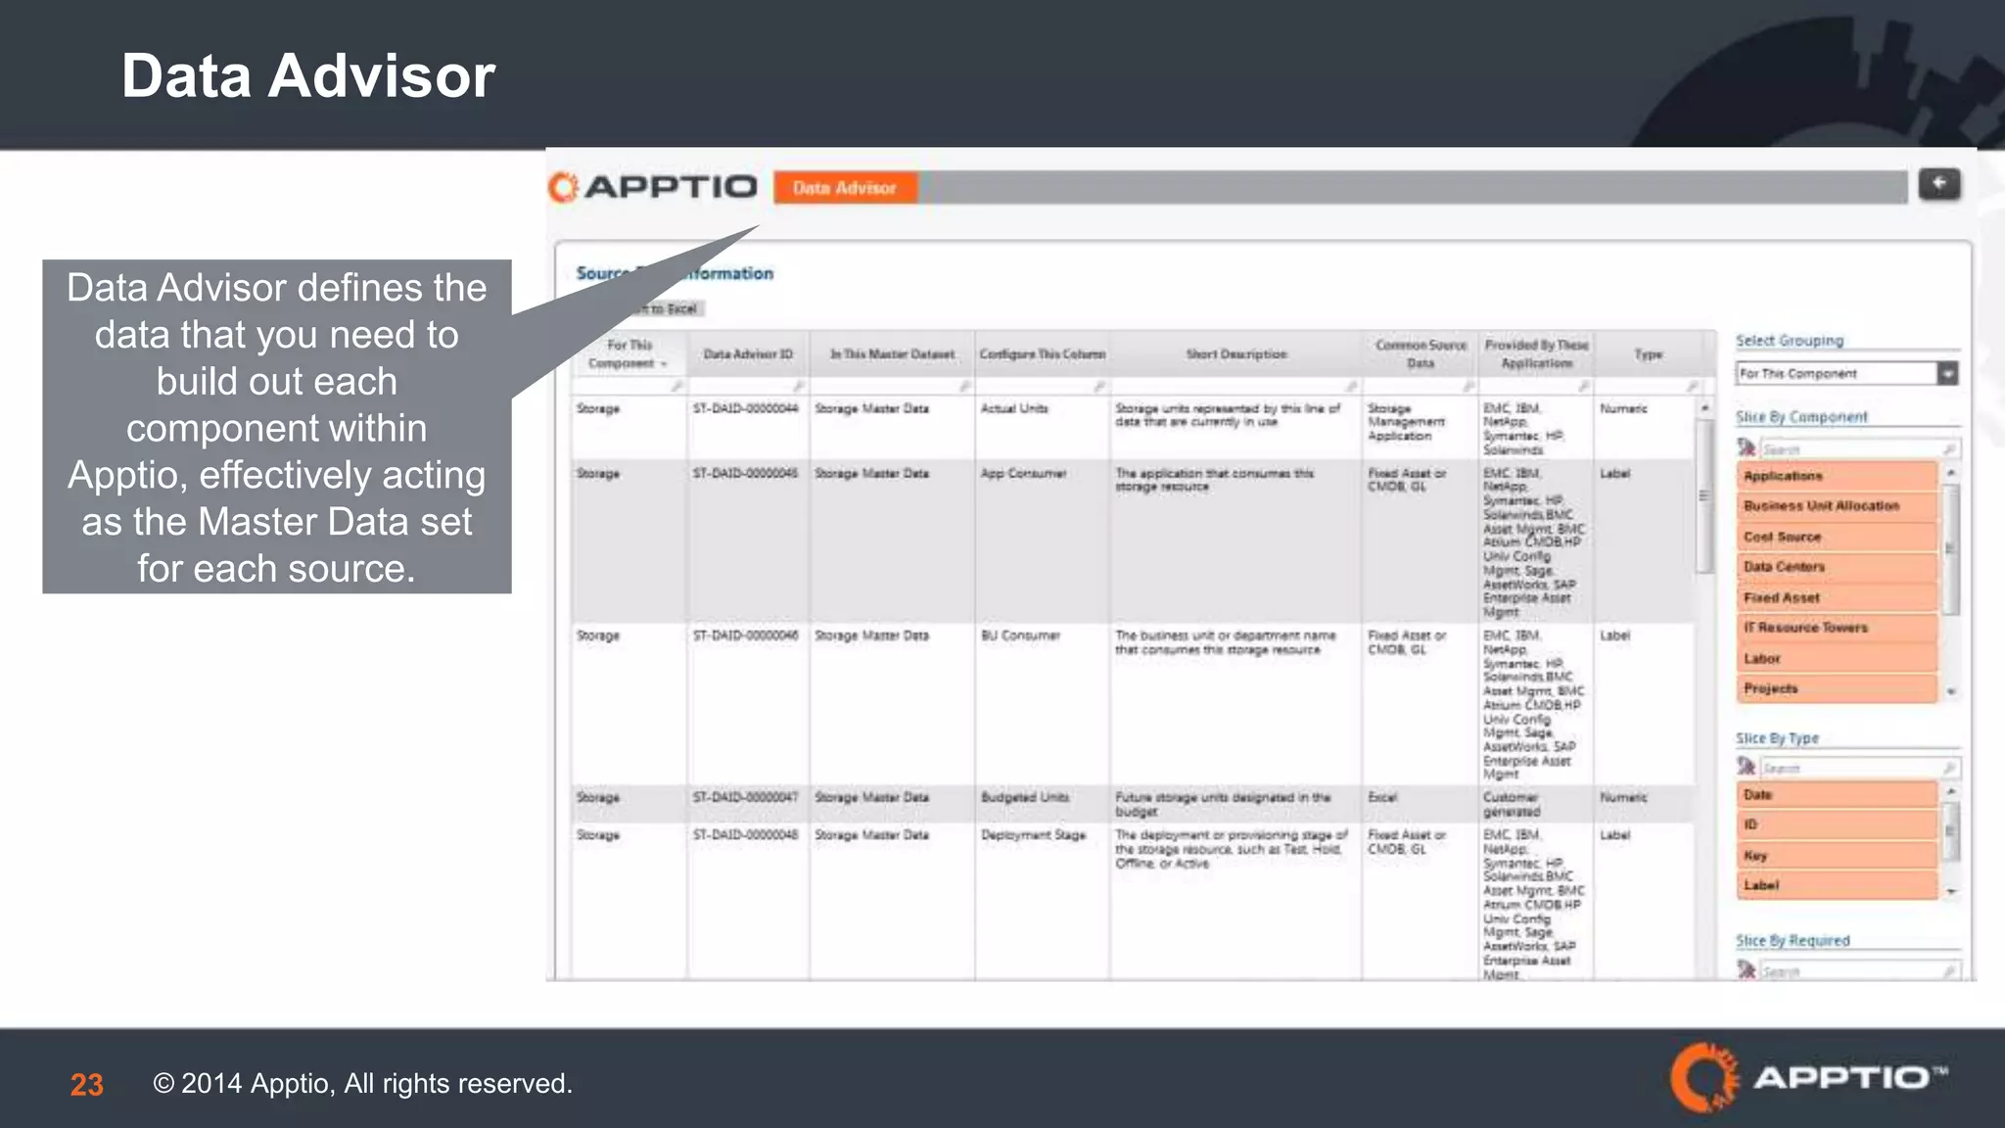Click the magnifier in Slice By Required search
Screen dimensions: 2005x1128
coord(1949,970)
